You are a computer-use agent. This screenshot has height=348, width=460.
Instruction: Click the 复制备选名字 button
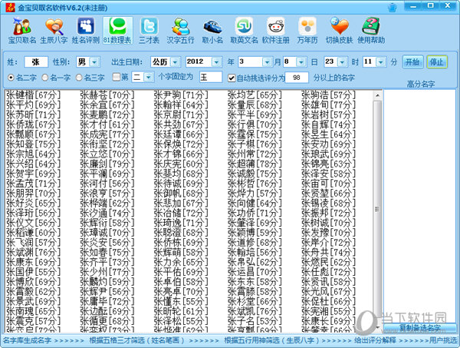[420, 328]
